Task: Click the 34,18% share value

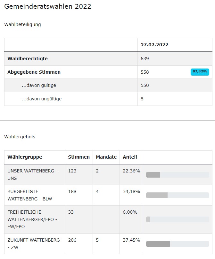Action: 131,191
